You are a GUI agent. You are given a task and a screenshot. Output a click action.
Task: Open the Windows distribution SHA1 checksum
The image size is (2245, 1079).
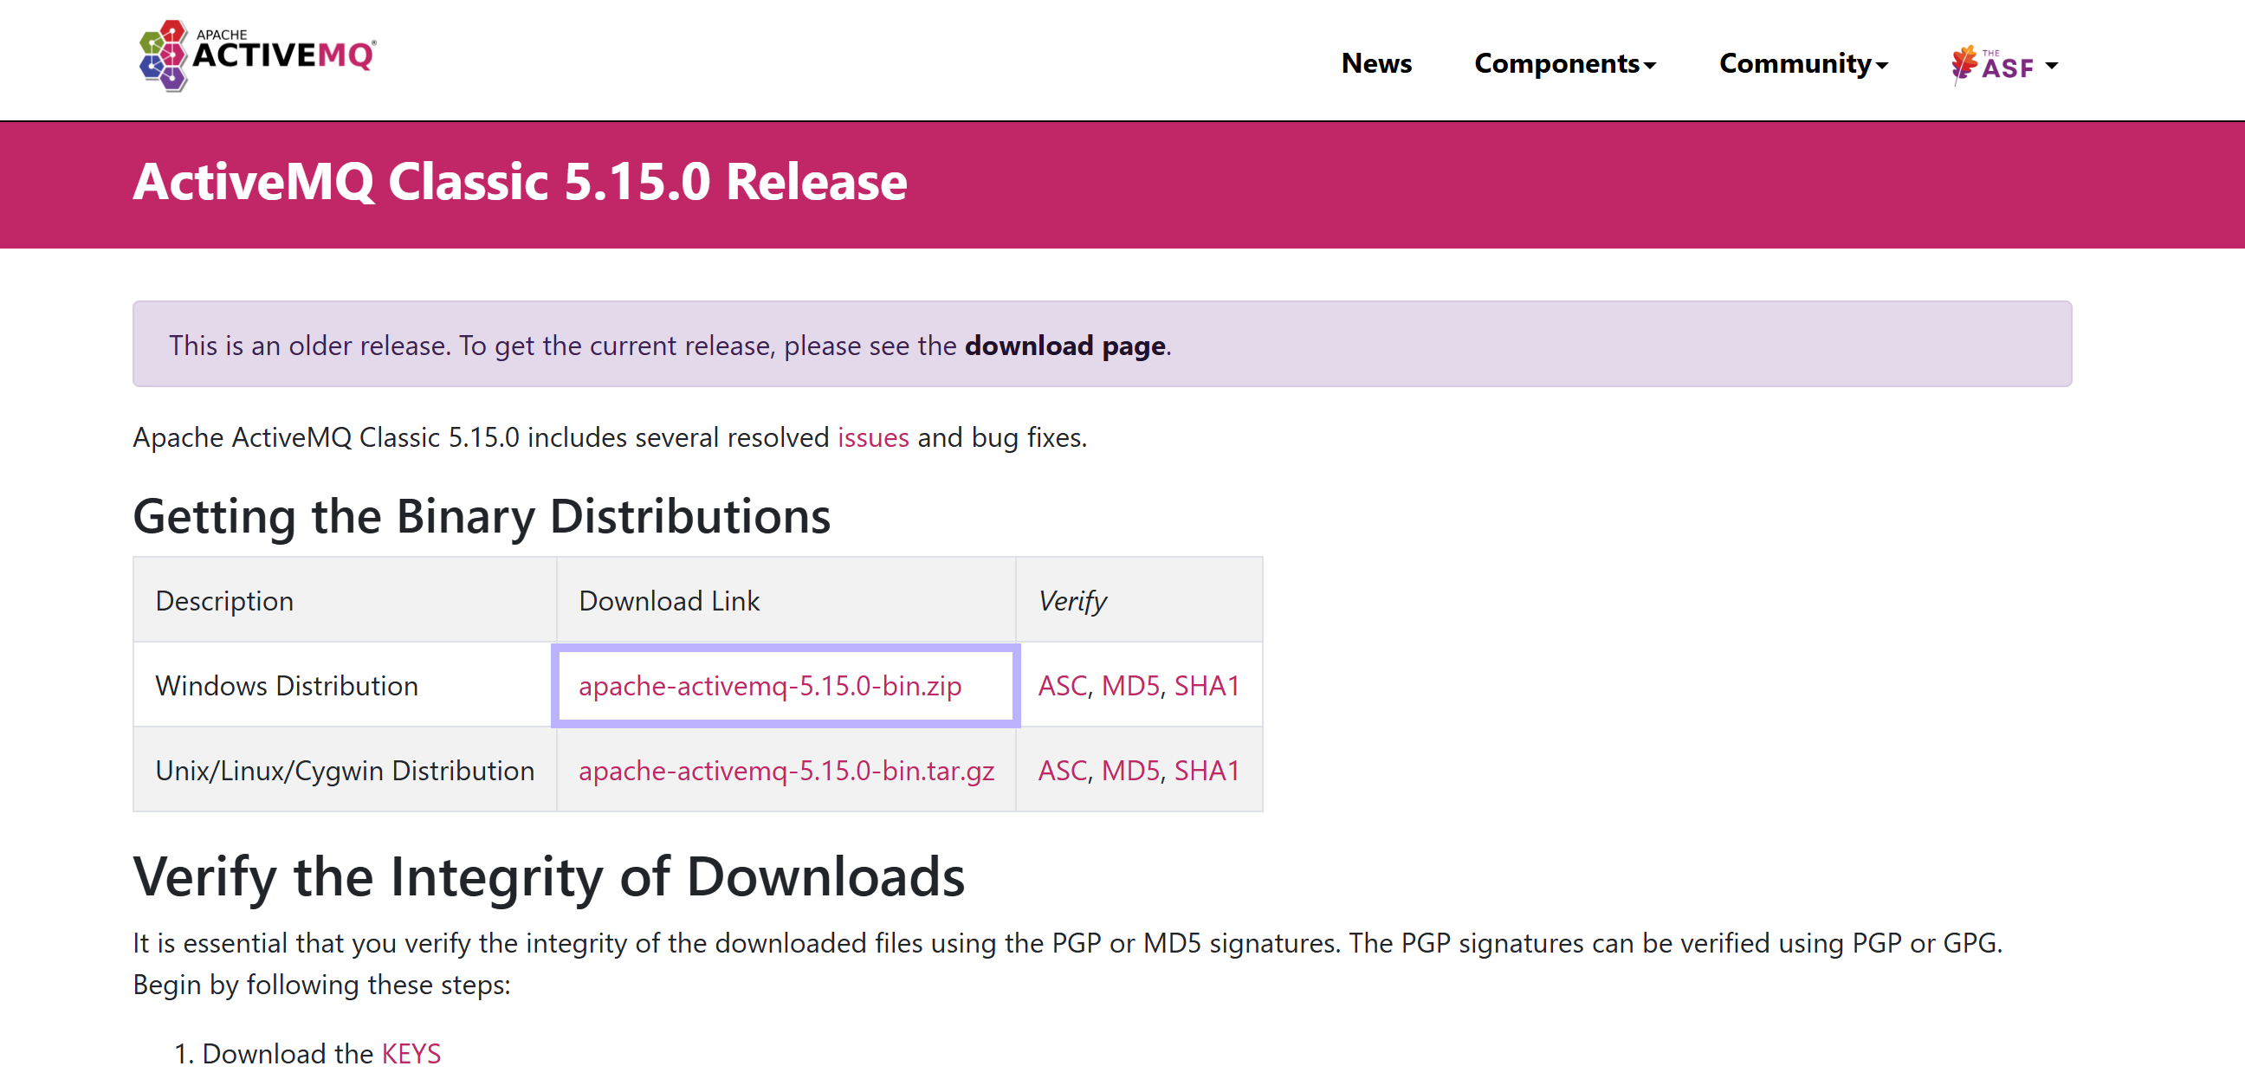(1207, 686)
